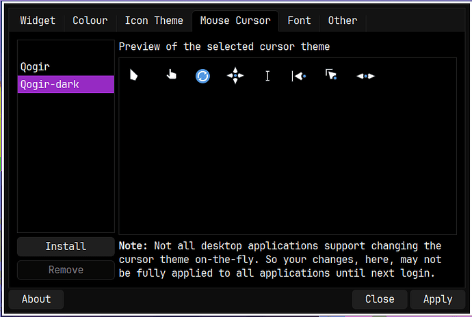Select the Qogir cursor theme
The width and height of the screenshot is (472, 317).
[66, 66]
